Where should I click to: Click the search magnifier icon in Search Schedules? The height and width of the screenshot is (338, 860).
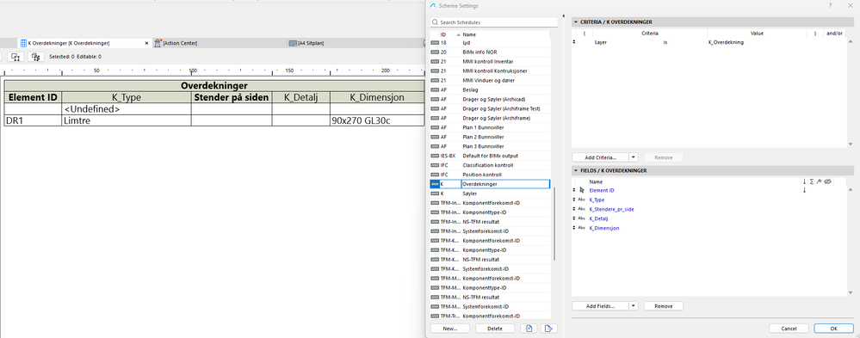pos(435,22)
